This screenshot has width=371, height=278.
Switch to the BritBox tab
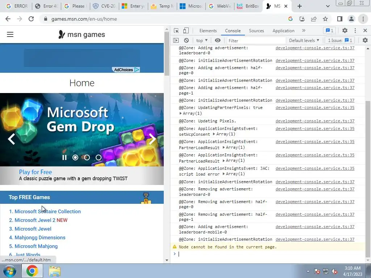pyautogui.click(x=248, y=6)
